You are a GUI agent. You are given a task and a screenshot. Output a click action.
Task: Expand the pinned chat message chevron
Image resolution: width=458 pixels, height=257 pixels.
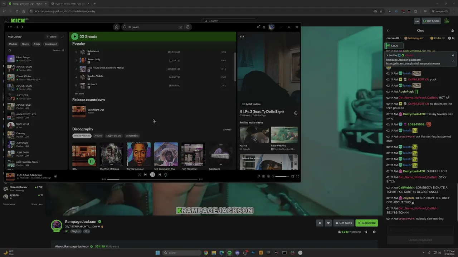click(x=453, y=61)
